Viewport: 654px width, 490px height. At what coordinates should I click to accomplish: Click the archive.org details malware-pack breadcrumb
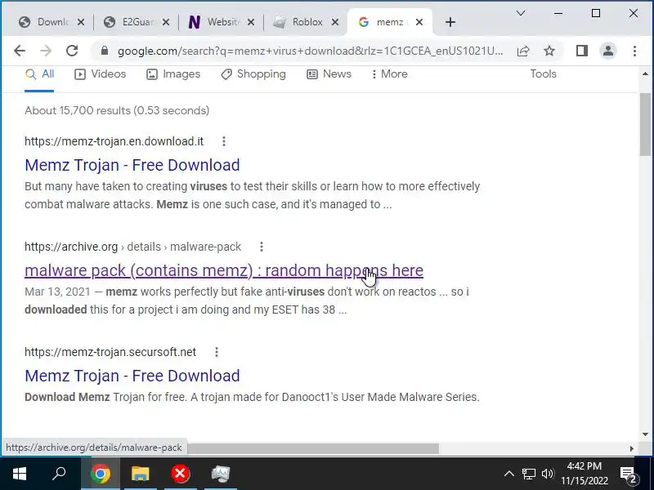[x=132, y=247]
